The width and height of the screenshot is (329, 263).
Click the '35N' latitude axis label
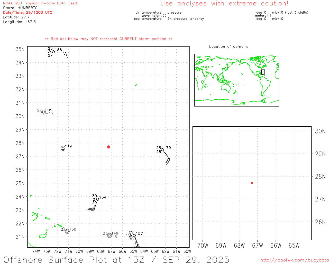(x=20, y=49)
